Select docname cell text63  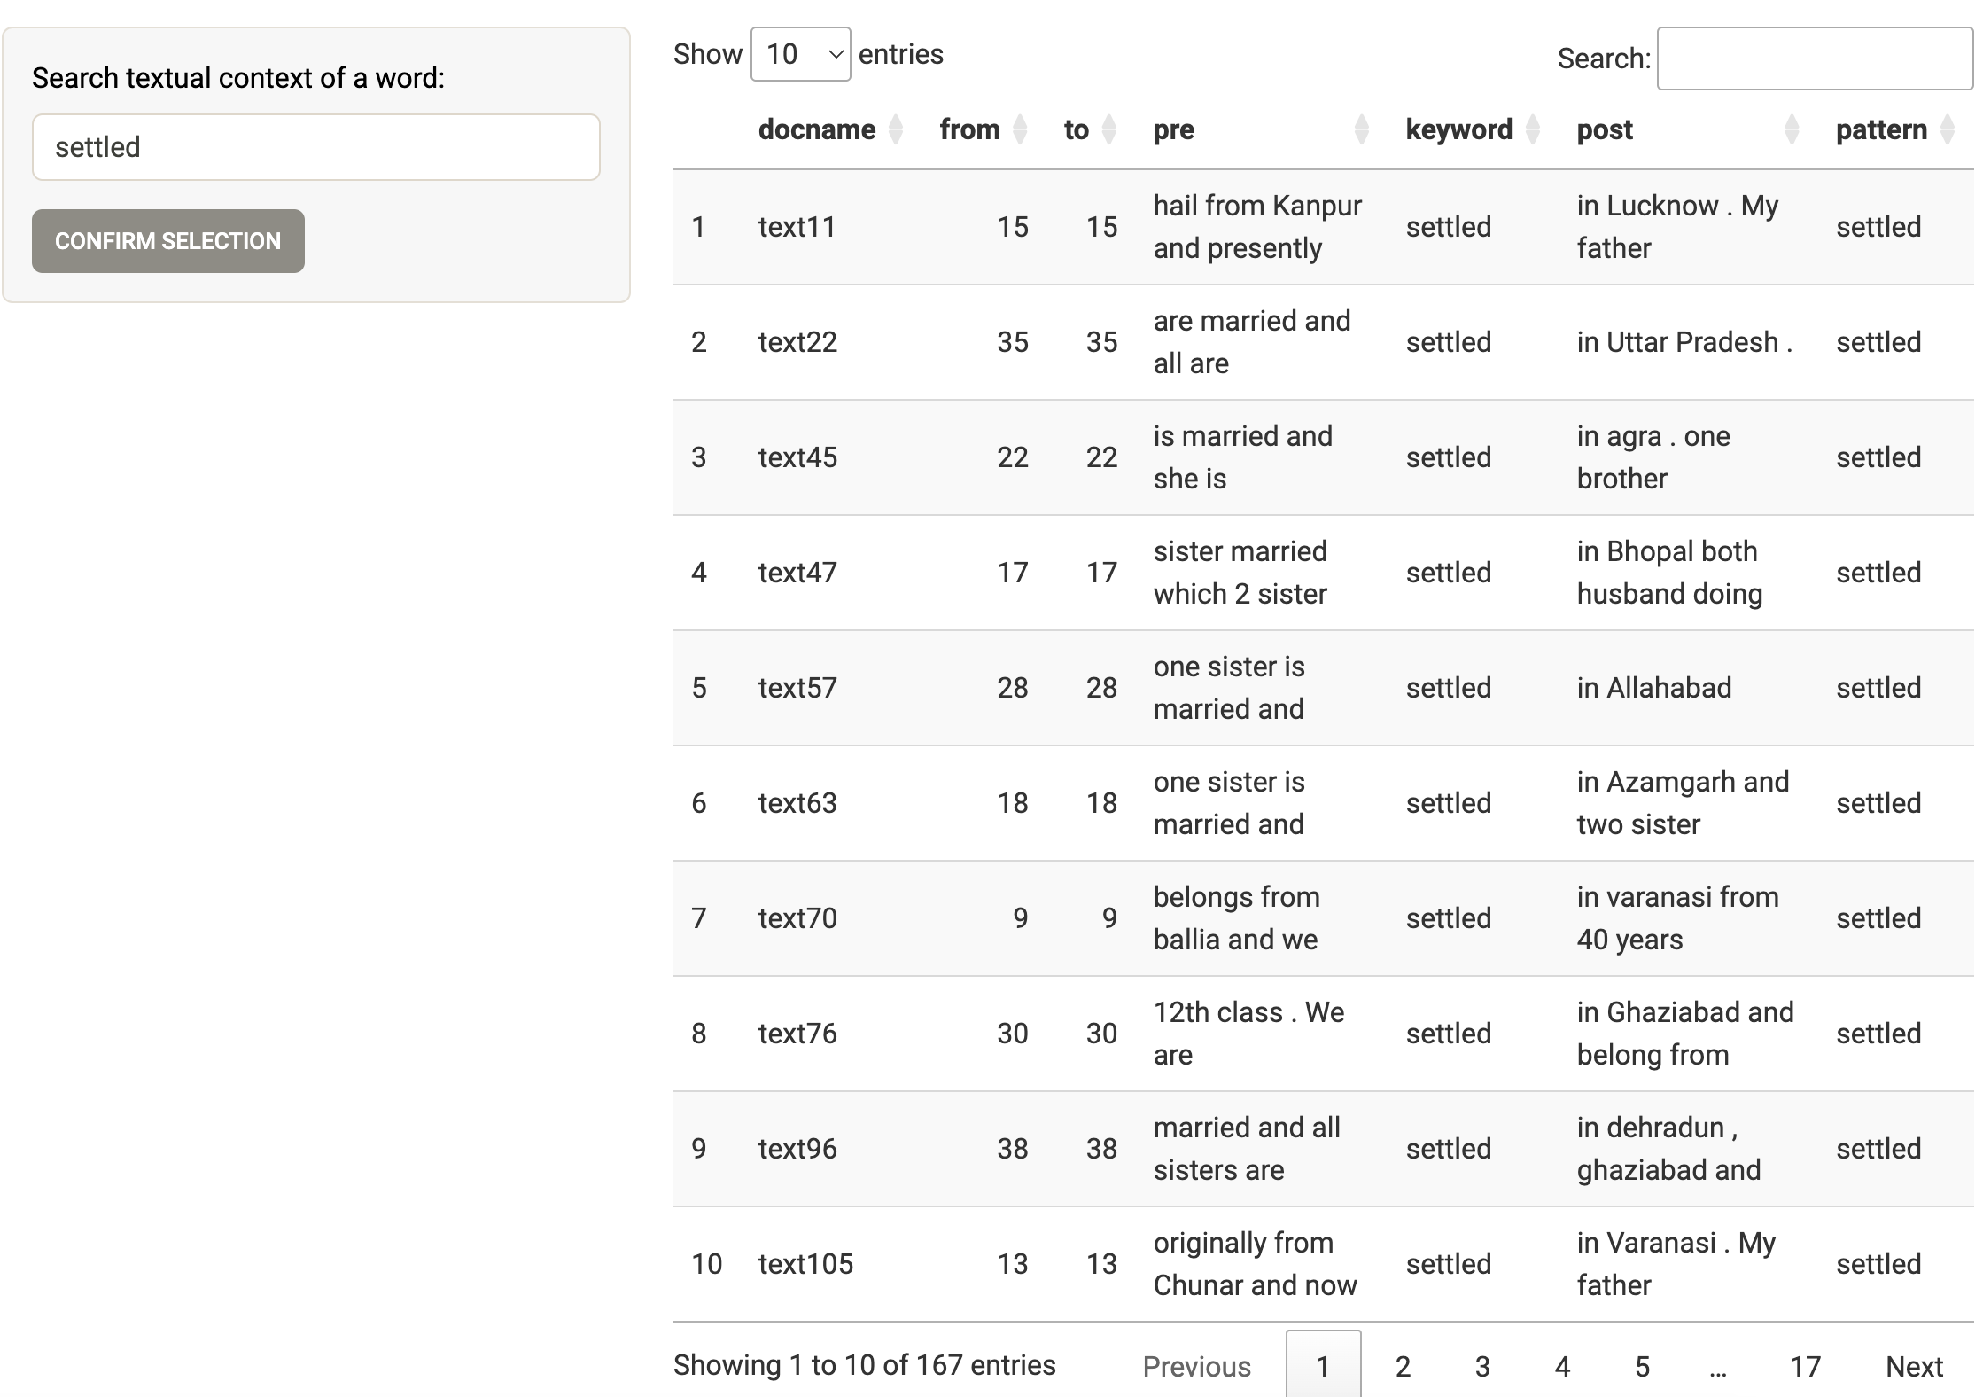tap(797, 803)
